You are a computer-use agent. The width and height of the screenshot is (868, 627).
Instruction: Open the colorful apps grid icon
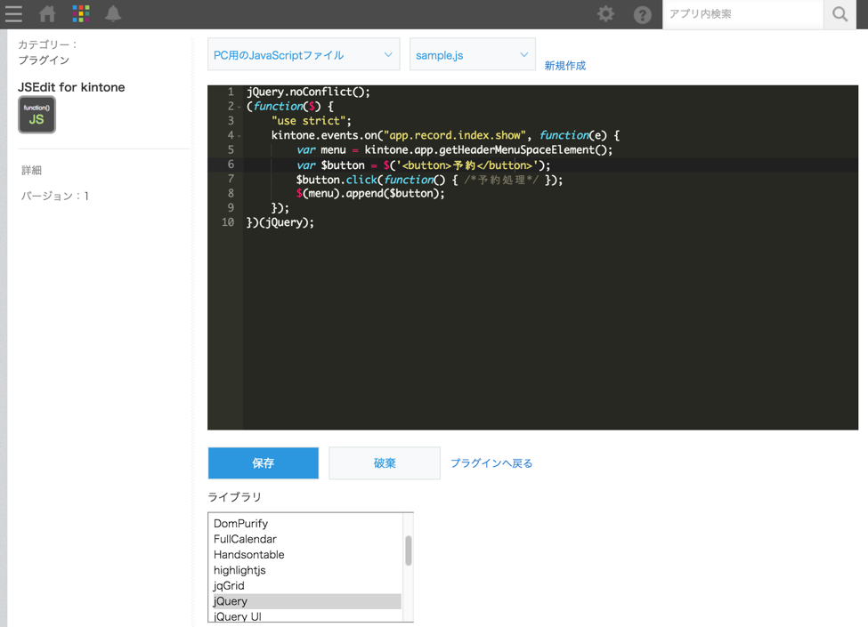(x=81, y=14)
